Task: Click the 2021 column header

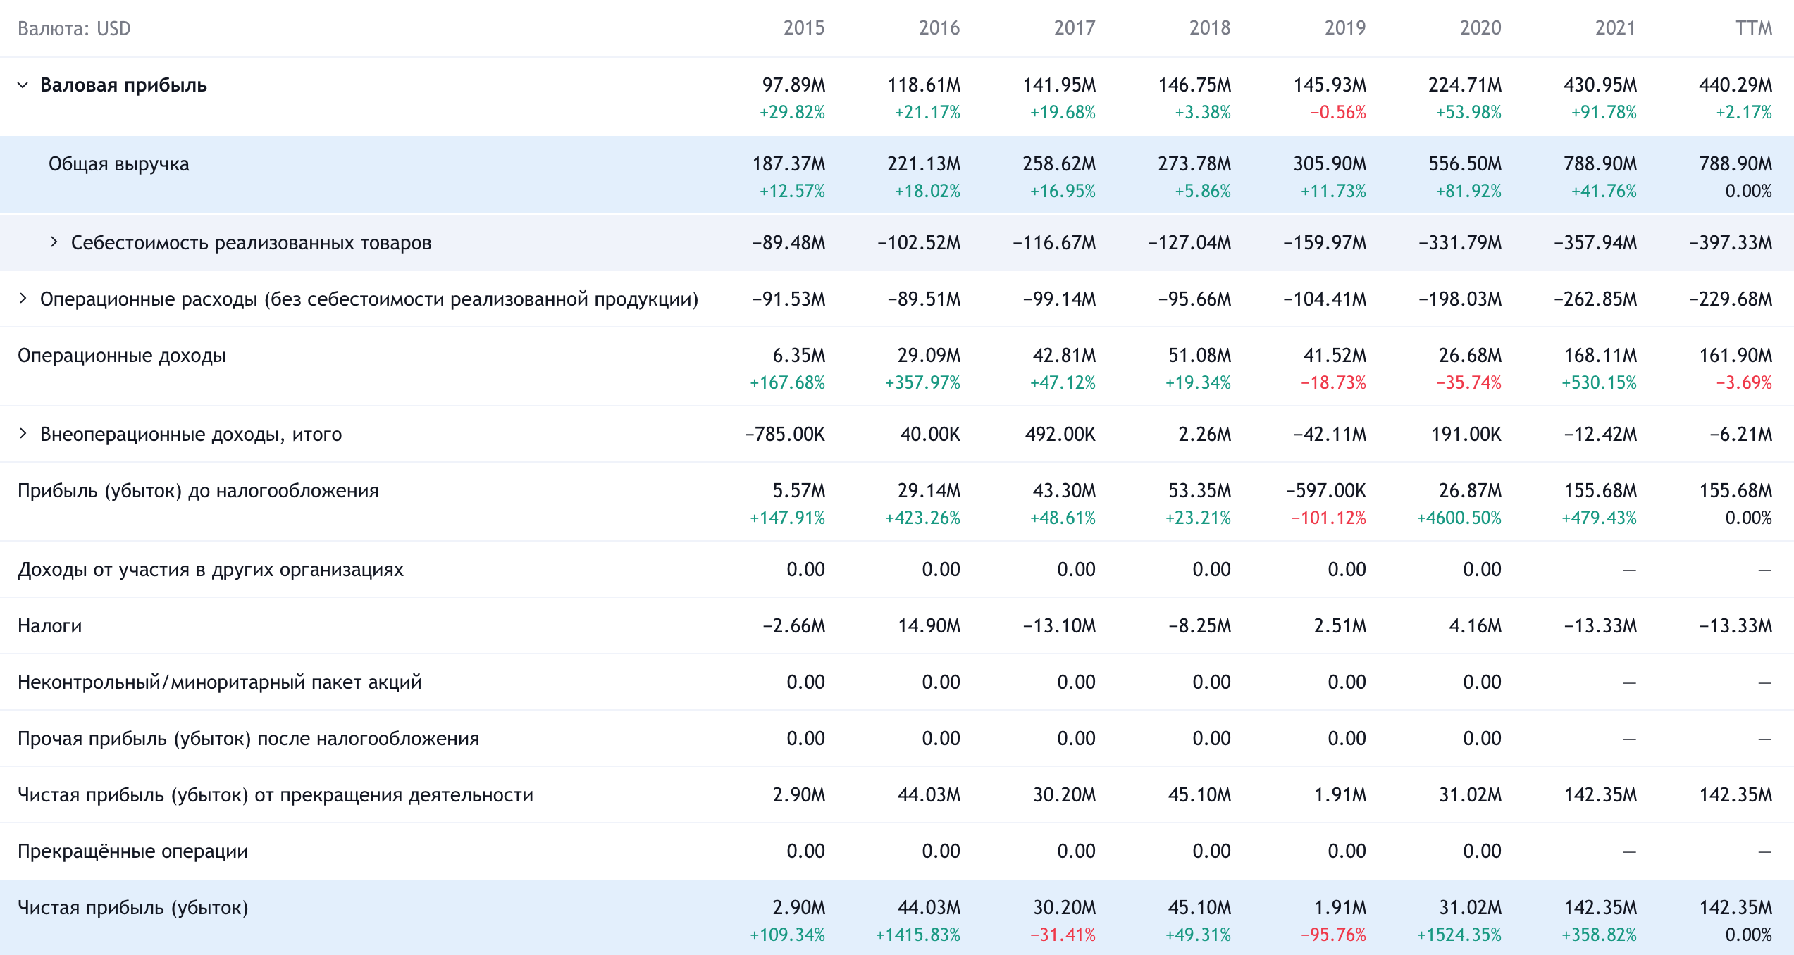Action: [1616, 28]
